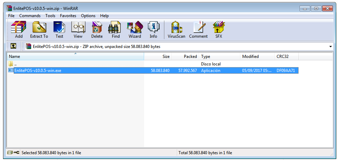The width and height of the screenshot is (338, 160).
Task: Click the parent folder '..' icon
Action: [11, 64]
